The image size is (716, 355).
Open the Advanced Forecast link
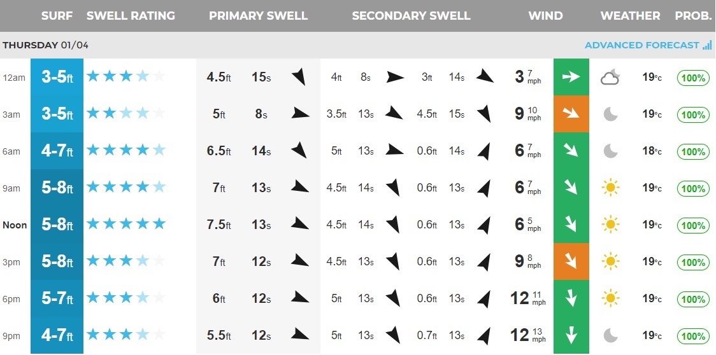(641, 45)
